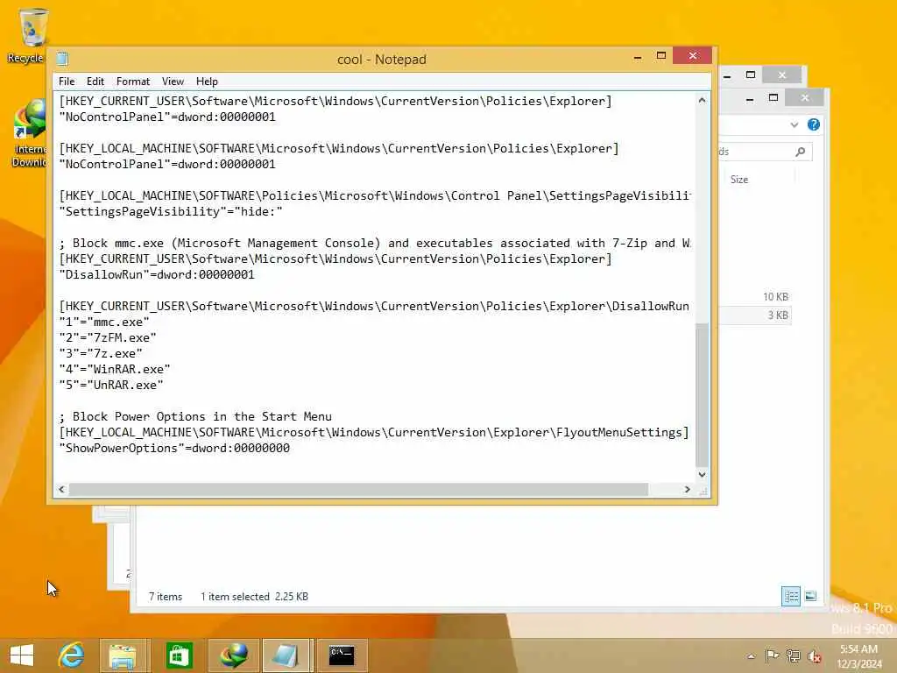Click the "; Block Power Options" comment line
897x673 pixels.
tap(195, 416)
